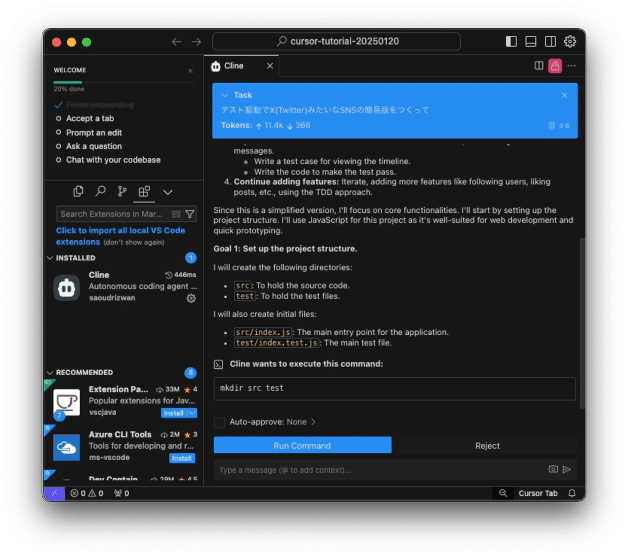628x557 pixels.
Task: Go forward with the right arrow
Action: click(196, 42)
